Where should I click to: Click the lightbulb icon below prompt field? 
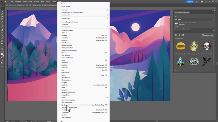[x=180, y=35]
